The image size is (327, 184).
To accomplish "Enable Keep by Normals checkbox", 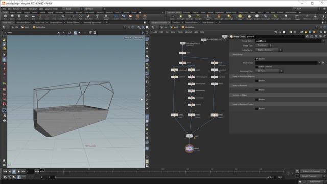I will coord(256,90).
